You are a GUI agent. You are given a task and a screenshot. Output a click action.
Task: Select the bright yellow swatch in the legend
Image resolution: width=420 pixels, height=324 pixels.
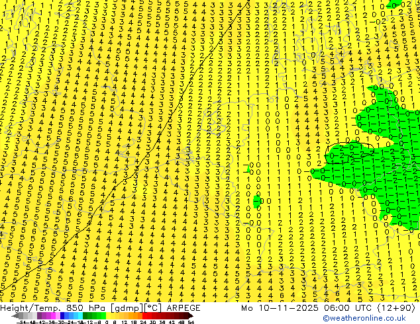pos(108,315)
